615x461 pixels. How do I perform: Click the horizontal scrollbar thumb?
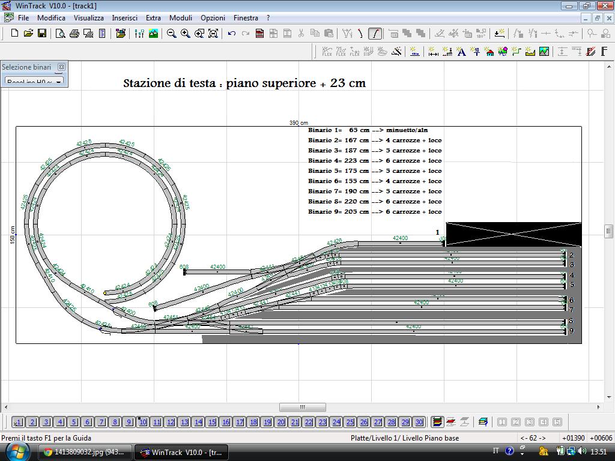303,408
